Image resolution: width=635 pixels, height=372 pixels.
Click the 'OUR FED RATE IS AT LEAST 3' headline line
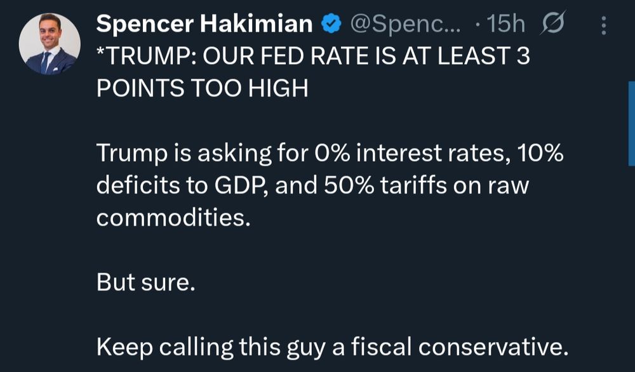(x=366, y=56)
